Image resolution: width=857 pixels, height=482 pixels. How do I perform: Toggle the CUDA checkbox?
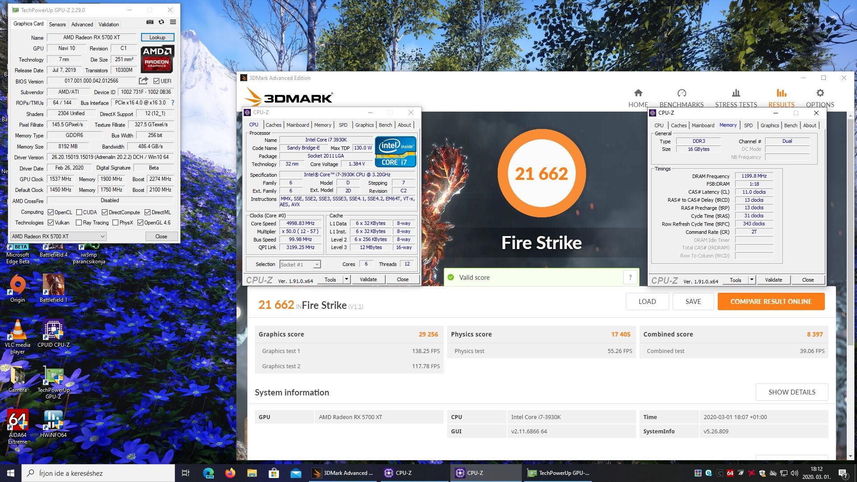pos(79,212)
